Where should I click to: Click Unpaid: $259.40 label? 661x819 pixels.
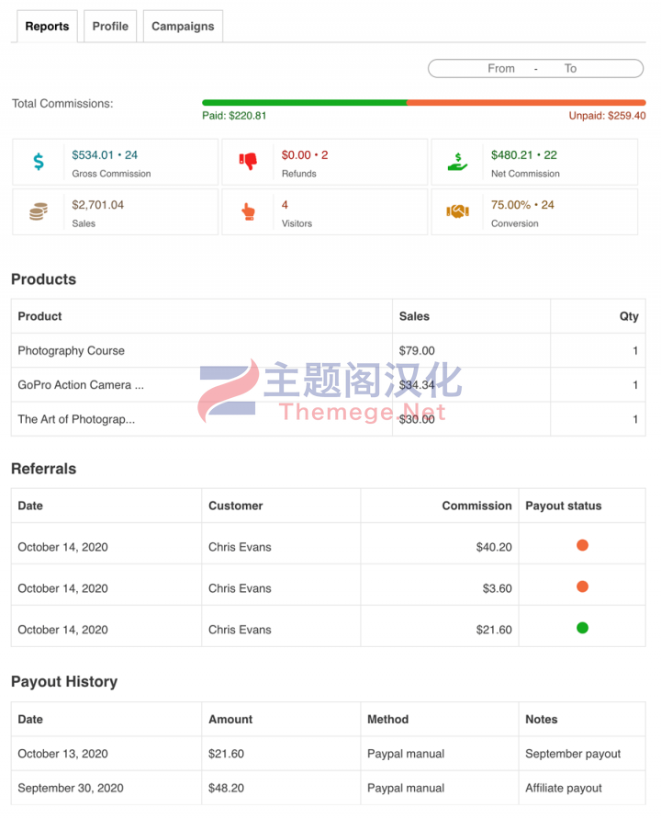point(607,116)
